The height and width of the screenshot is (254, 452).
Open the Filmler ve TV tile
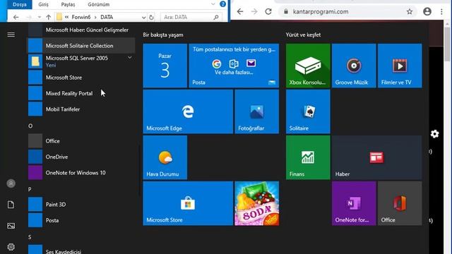click(x=400, y=66)
